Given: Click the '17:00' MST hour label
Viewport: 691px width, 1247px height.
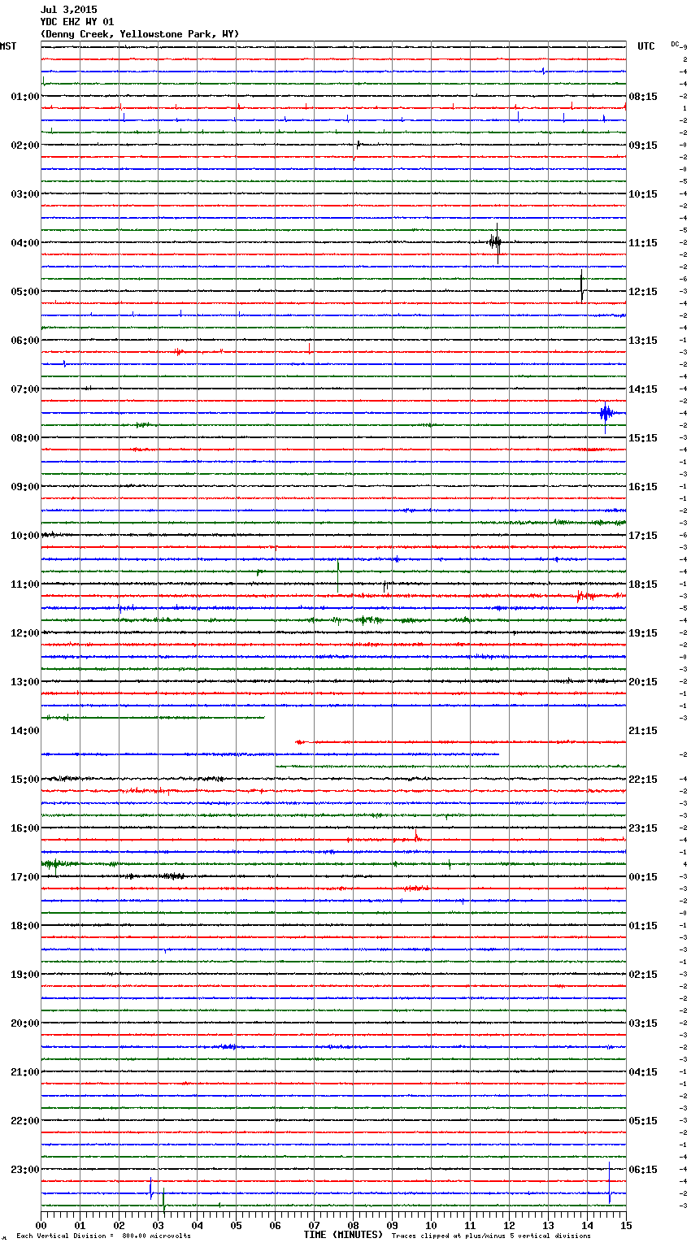Looking at the screenshot, I should [x=25, y=877].
